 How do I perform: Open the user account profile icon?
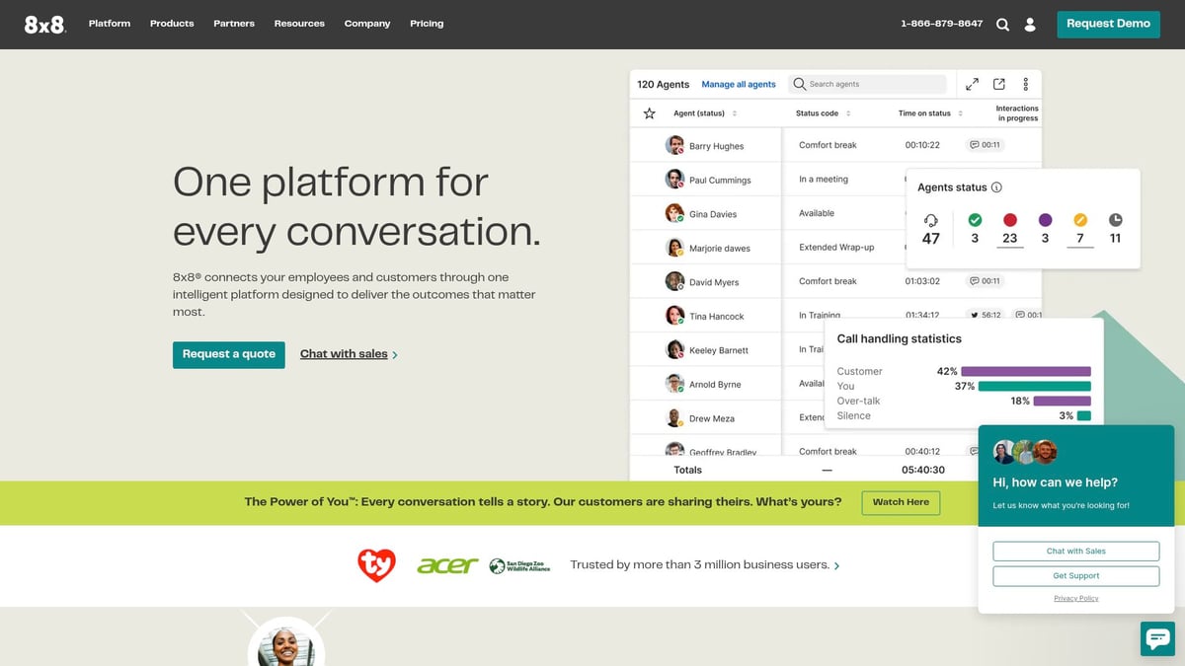point(1030,24)
